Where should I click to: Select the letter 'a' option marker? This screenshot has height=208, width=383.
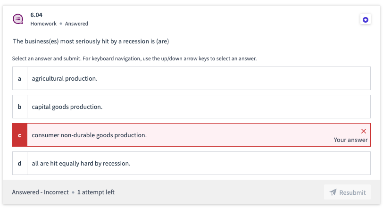point(19,78)
